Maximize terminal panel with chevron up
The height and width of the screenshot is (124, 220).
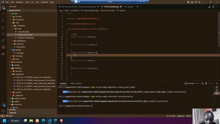(x=213, y=83)
